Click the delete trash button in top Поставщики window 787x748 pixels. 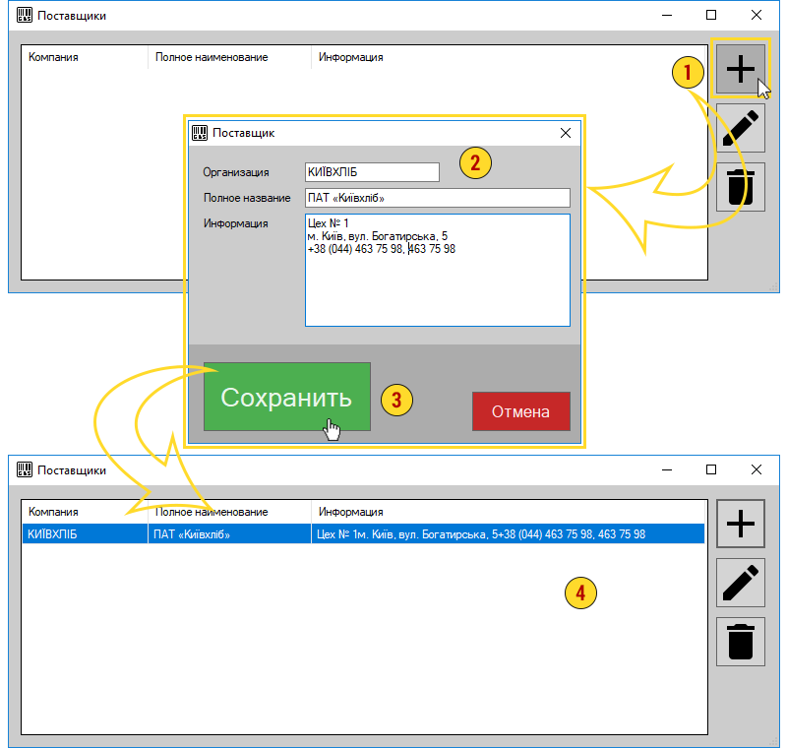(x=741, y=187)
